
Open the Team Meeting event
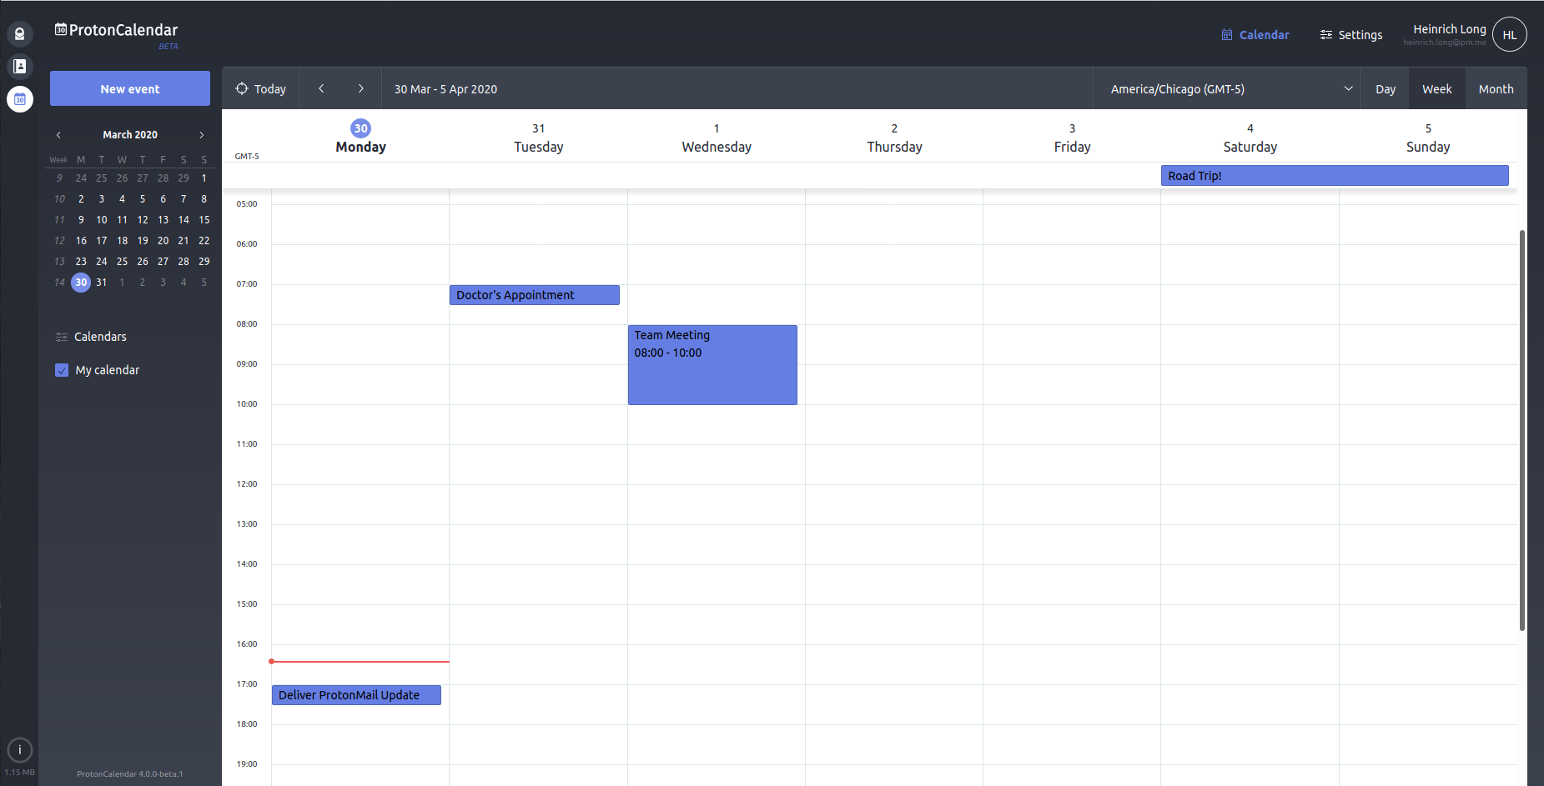click(712, 365)
